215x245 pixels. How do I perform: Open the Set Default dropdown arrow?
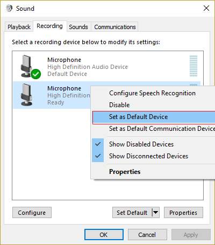coord(155,213)
